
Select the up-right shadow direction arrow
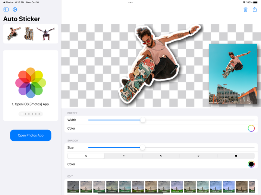[123, 156]
